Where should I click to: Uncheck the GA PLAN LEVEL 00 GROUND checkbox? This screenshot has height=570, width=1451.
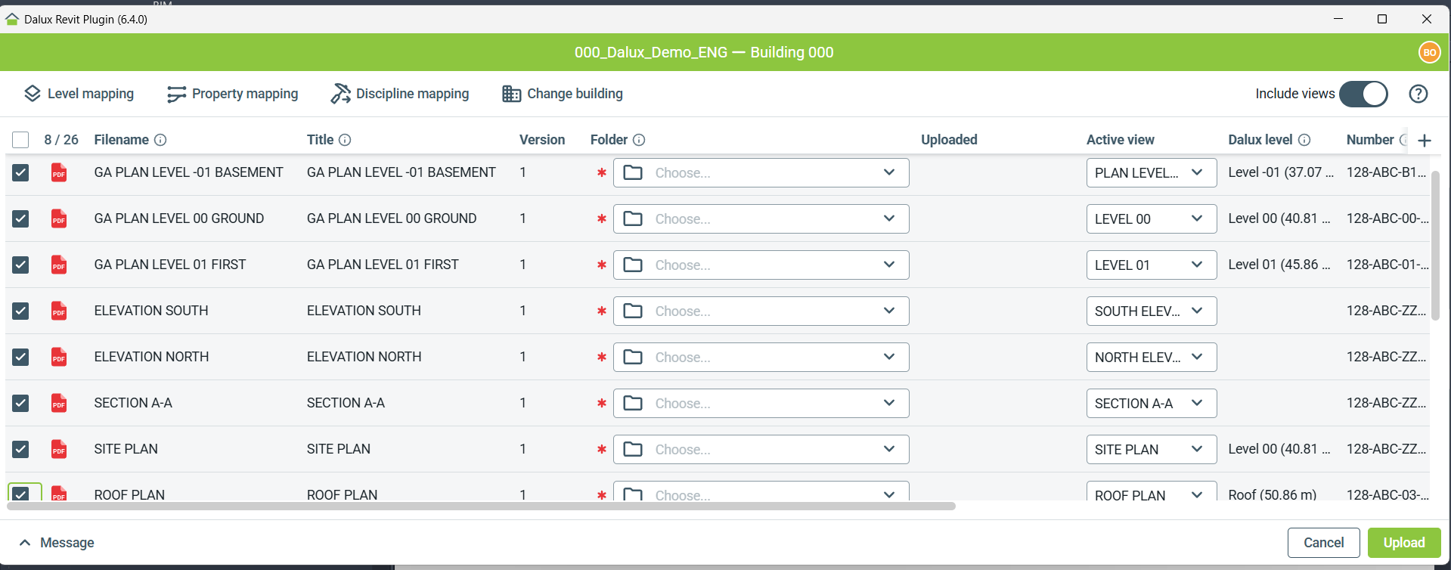click(x=20, y=218)
